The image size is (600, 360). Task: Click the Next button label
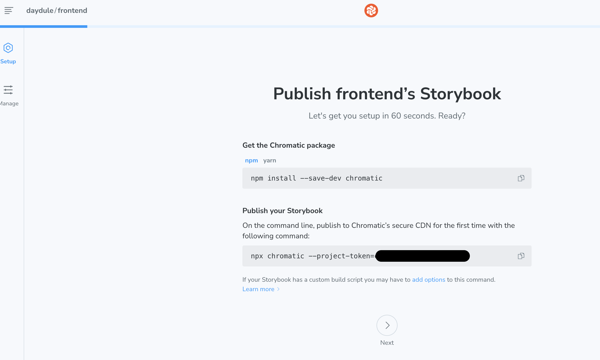(387, 342)
